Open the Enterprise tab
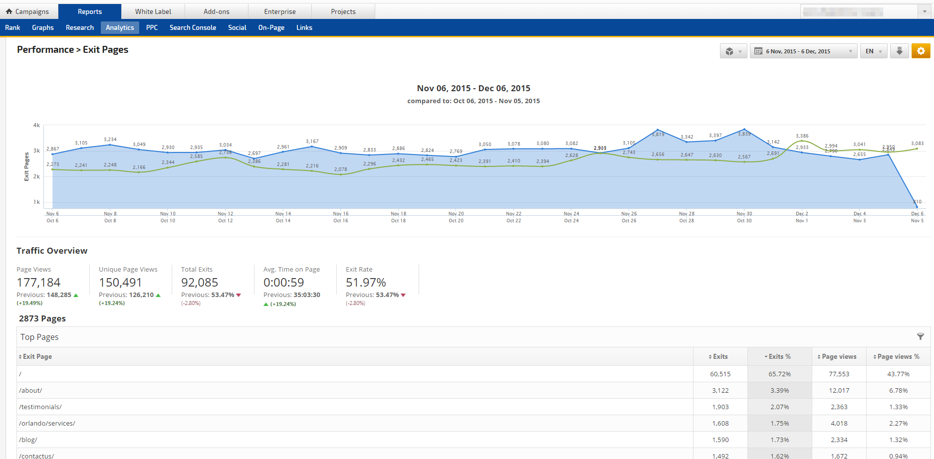Viewport: 934px width, 459px height. [280, 11]
